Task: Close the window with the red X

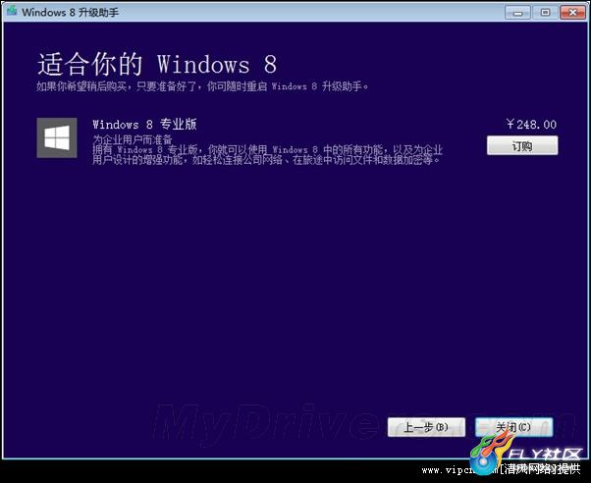Action: (572, 13)
